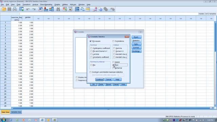Select the gender column header
Viewport: 217px width, 122px height.
[28, 18]
